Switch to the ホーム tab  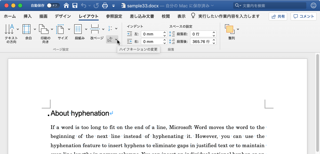click(x=10, y=16)
